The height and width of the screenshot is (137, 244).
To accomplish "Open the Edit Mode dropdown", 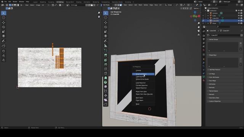I will tap(108, 5).
